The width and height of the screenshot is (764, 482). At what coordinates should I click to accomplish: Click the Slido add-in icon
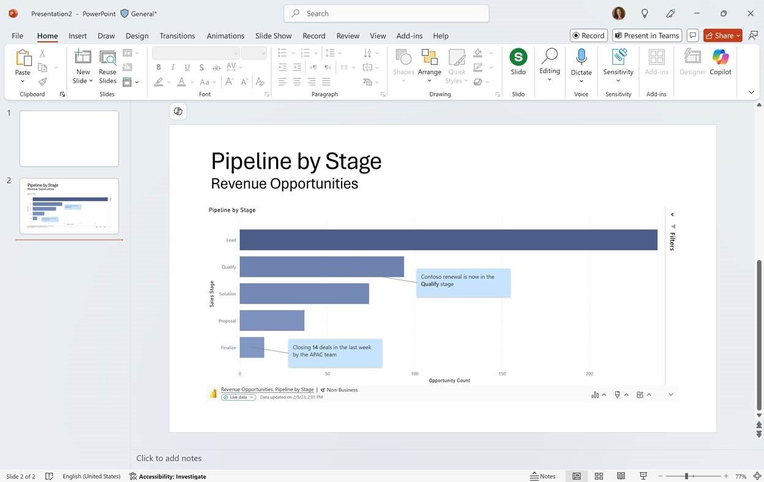pyautogui.click(x=518, y=62)
